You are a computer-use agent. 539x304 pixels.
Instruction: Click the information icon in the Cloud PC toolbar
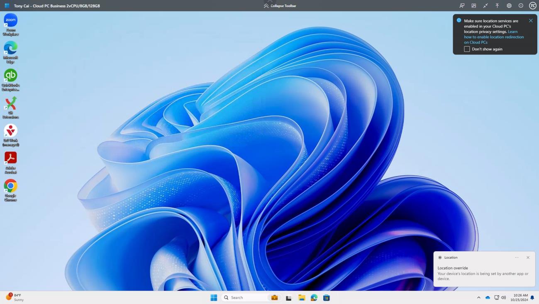[521, 6]
